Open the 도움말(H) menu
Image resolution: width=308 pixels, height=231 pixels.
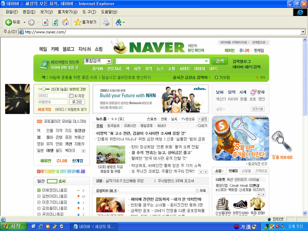click(109, 12)
